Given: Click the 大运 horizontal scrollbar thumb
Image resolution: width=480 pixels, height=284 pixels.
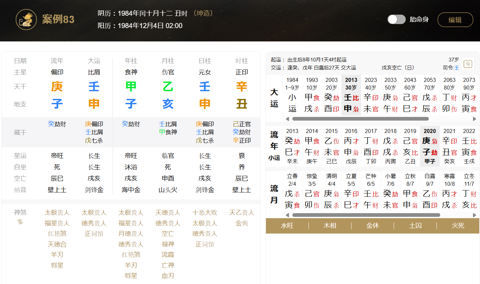Looking at the screenshot, I should click(x=361, y=119).
